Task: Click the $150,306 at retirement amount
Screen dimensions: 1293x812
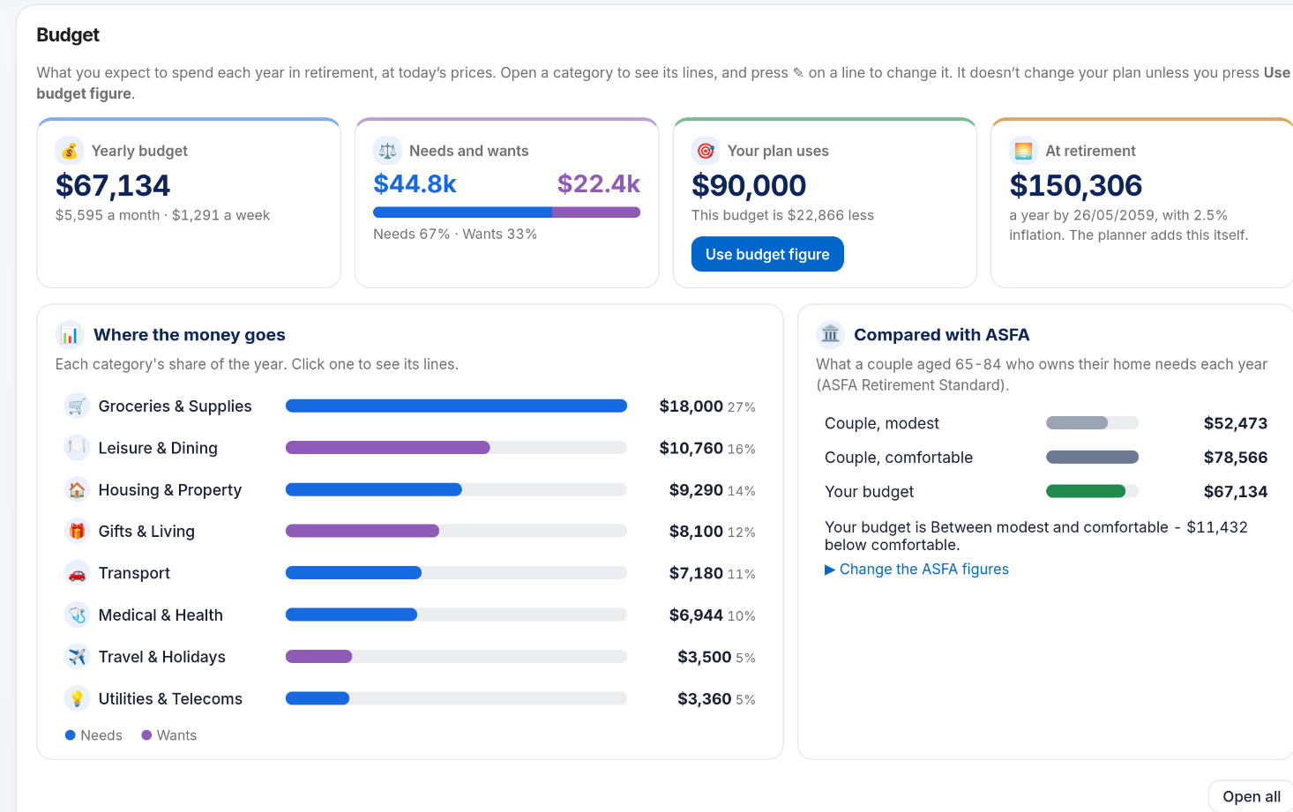Action: tap(1076, 185)
